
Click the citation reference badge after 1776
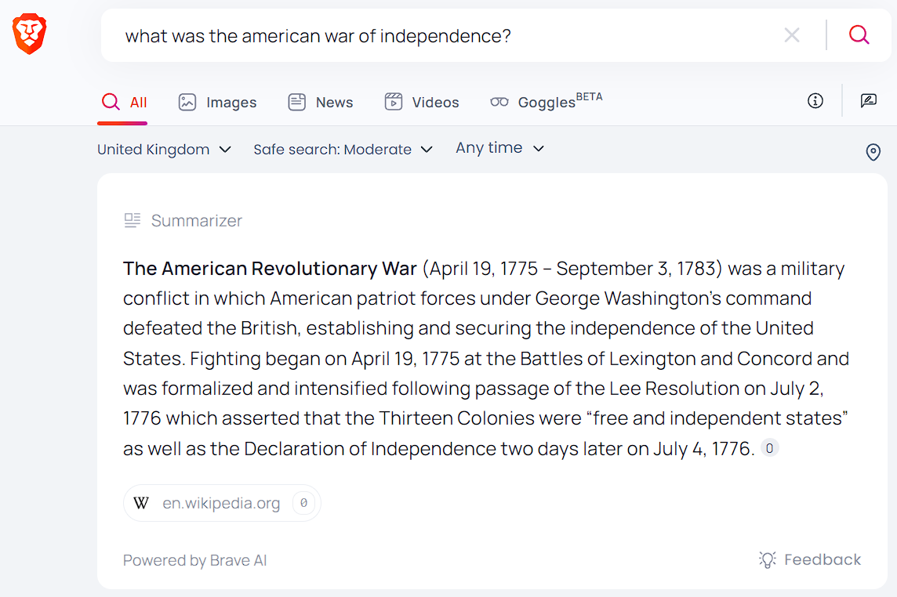pos(769,448)
